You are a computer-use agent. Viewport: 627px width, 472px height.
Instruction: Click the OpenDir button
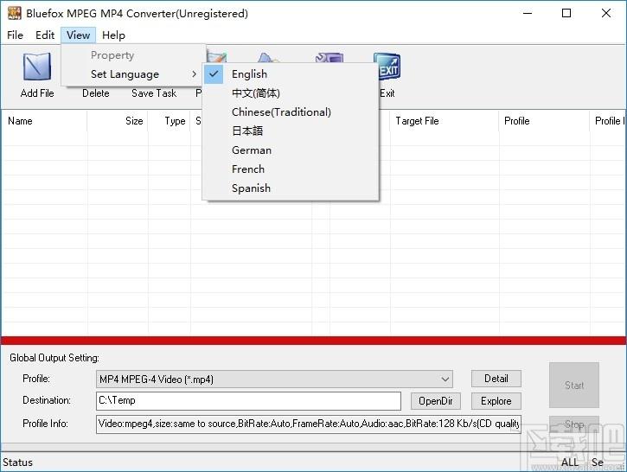tap(436, 401)
